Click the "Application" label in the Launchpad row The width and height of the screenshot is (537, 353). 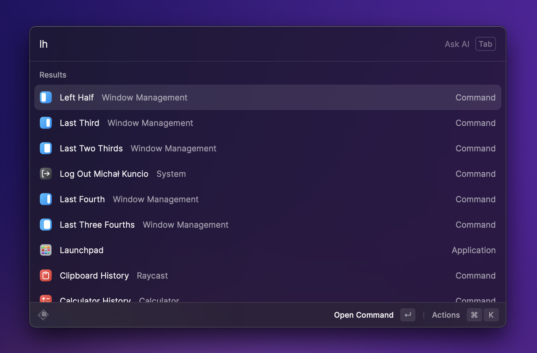[x=474, y=250]
